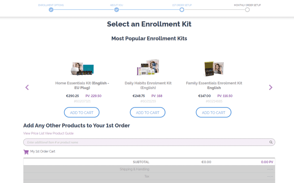Image resolution: width=294 pixels, height=183 pixels.
Task: Add the Family Essentials Enrolment Kit to cart
Action: coord(213,112)
